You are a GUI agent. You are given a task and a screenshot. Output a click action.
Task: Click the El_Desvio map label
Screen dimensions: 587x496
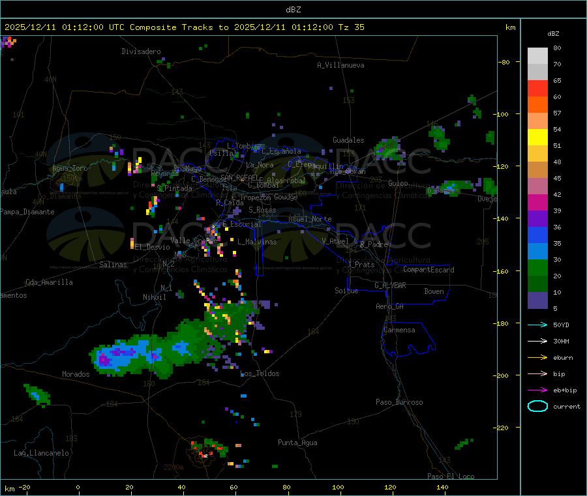[x=152, y=247]
